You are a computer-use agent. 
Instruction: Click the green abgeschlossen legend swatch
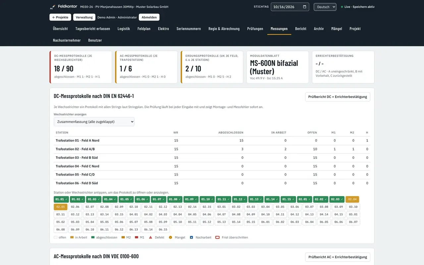tap(93, 238)
